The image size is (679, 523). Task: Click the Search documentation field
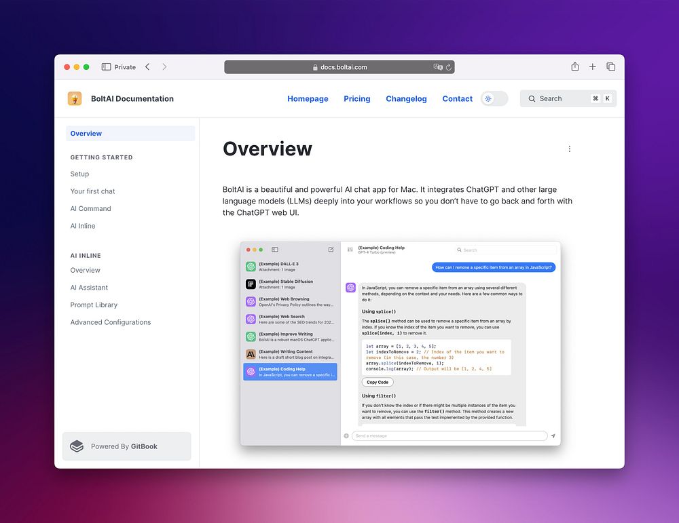tap(568, 98)
